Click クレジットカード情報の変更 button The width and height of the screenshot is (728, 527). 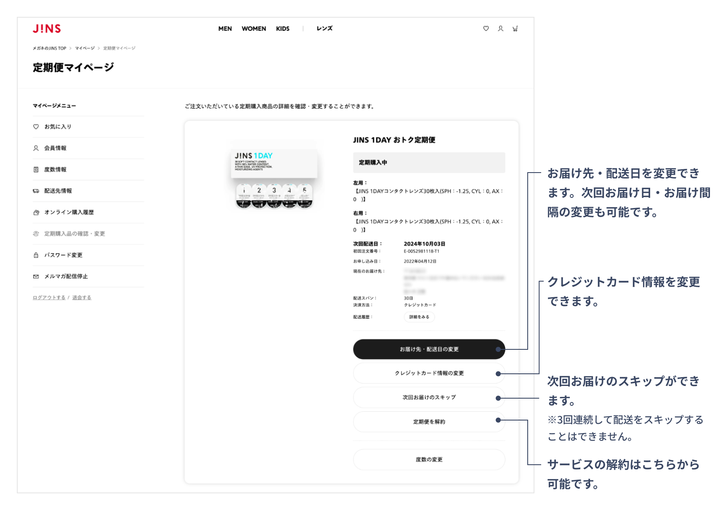[x=429, y=373]
